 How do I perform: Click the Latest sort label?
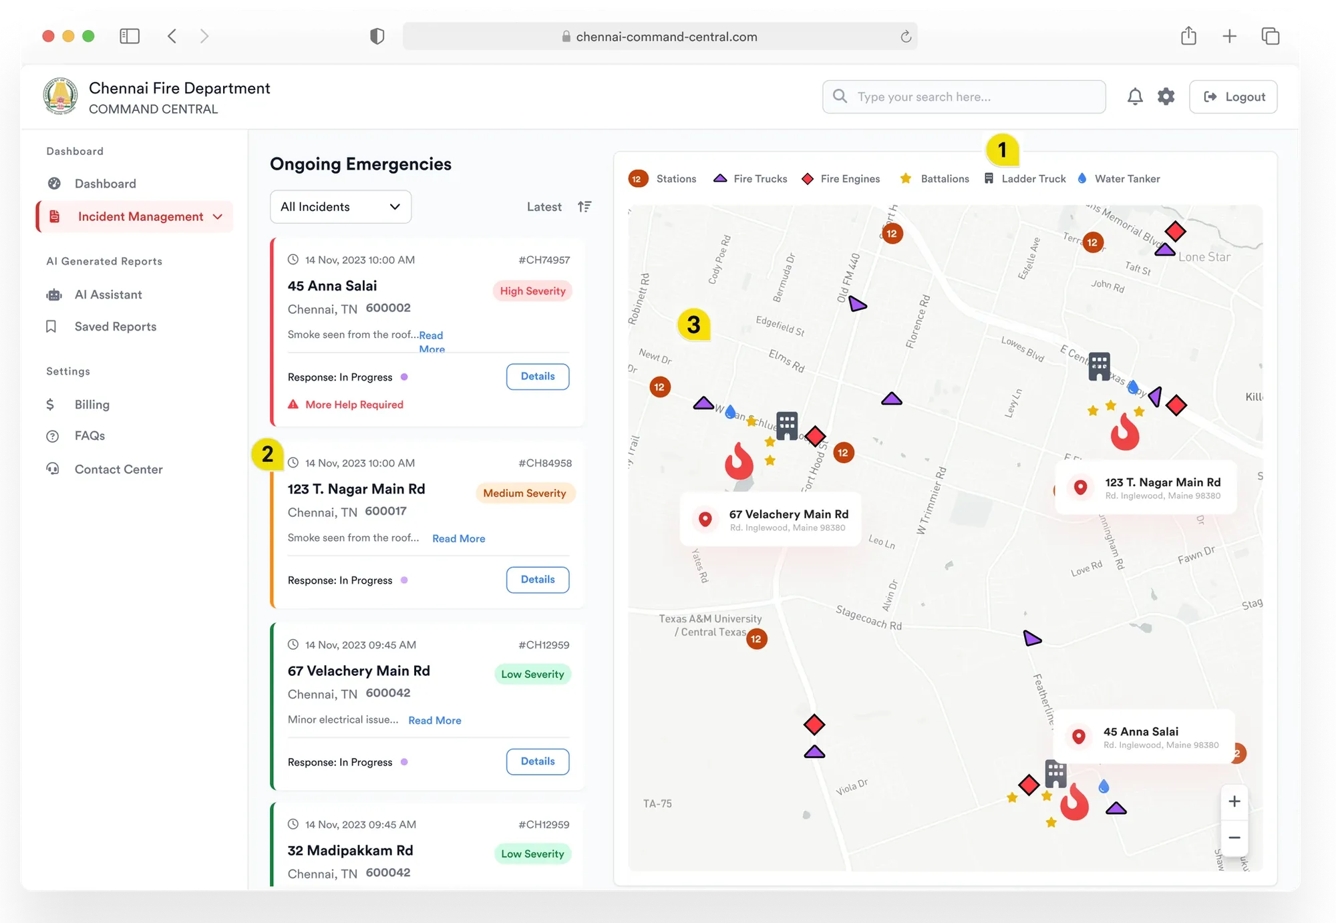(544, 207)
